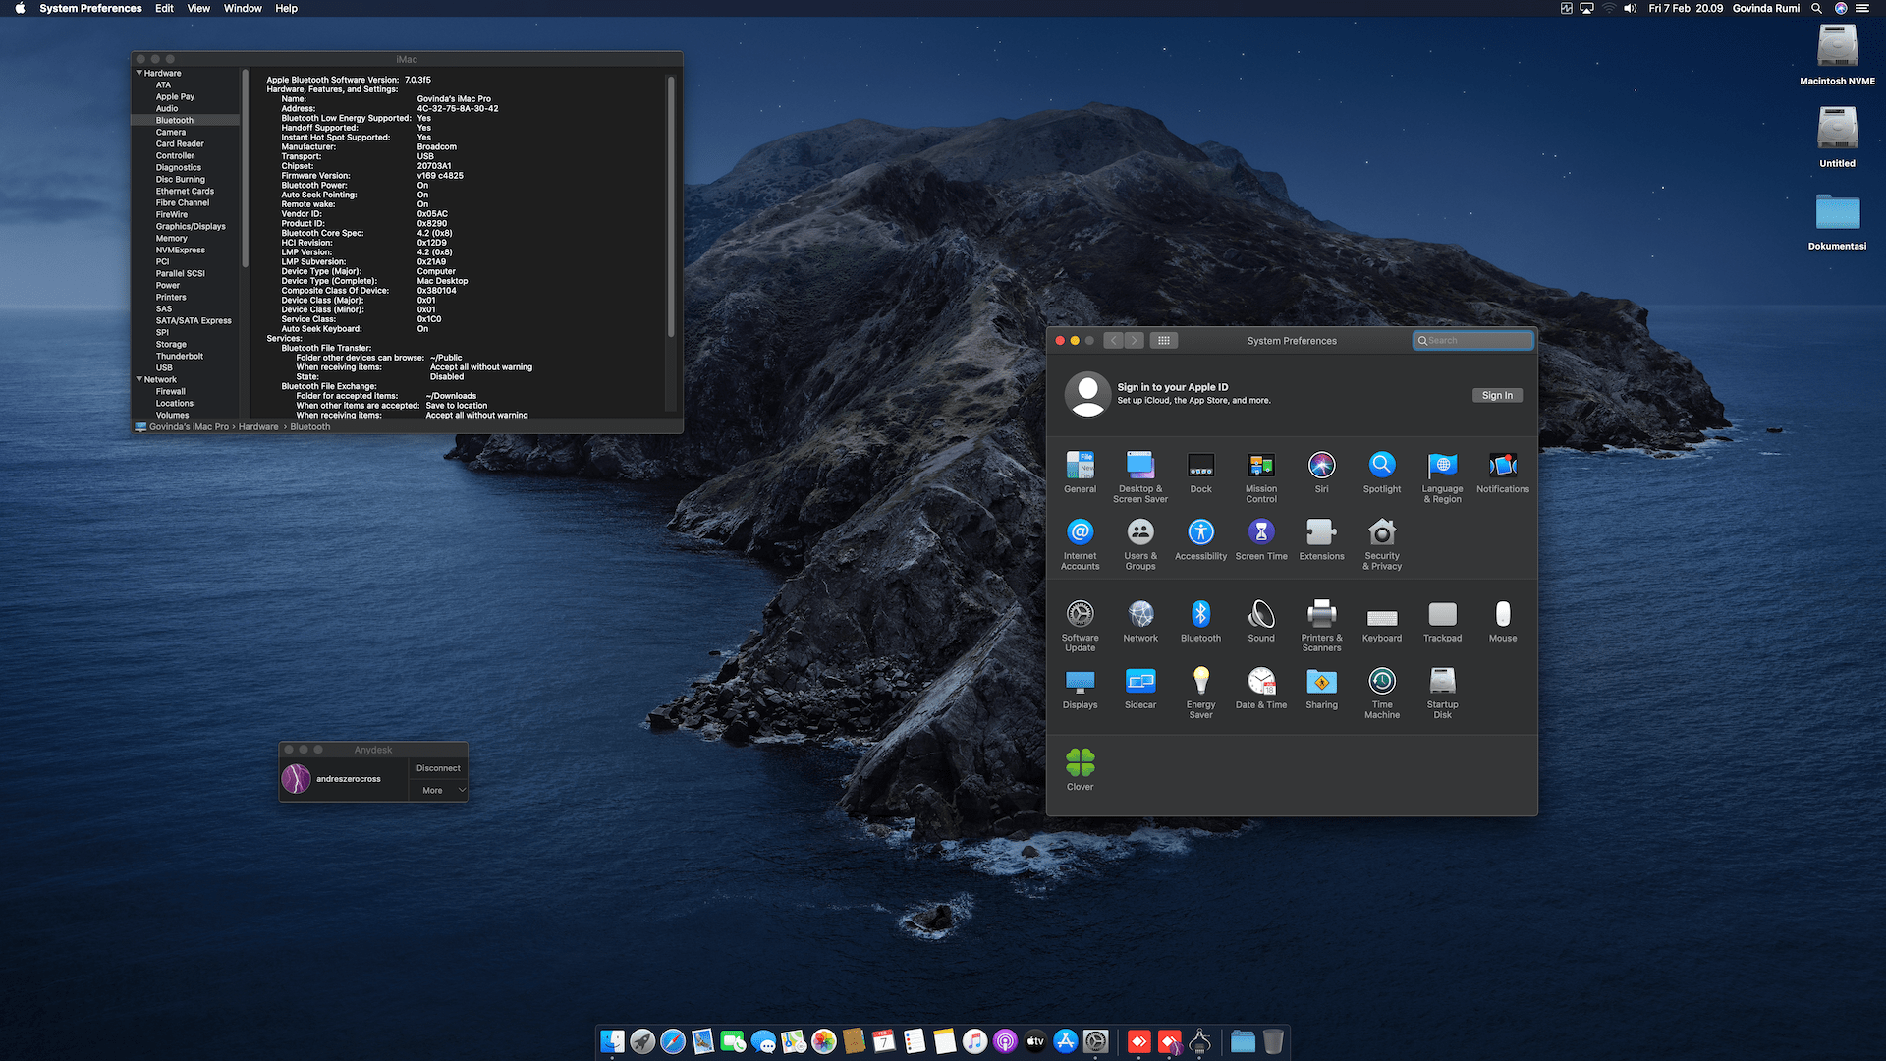Open Security & Privacy preferences
Image resolution: width=1886 pixels, height=1061 pixels.
[1382, 533]
